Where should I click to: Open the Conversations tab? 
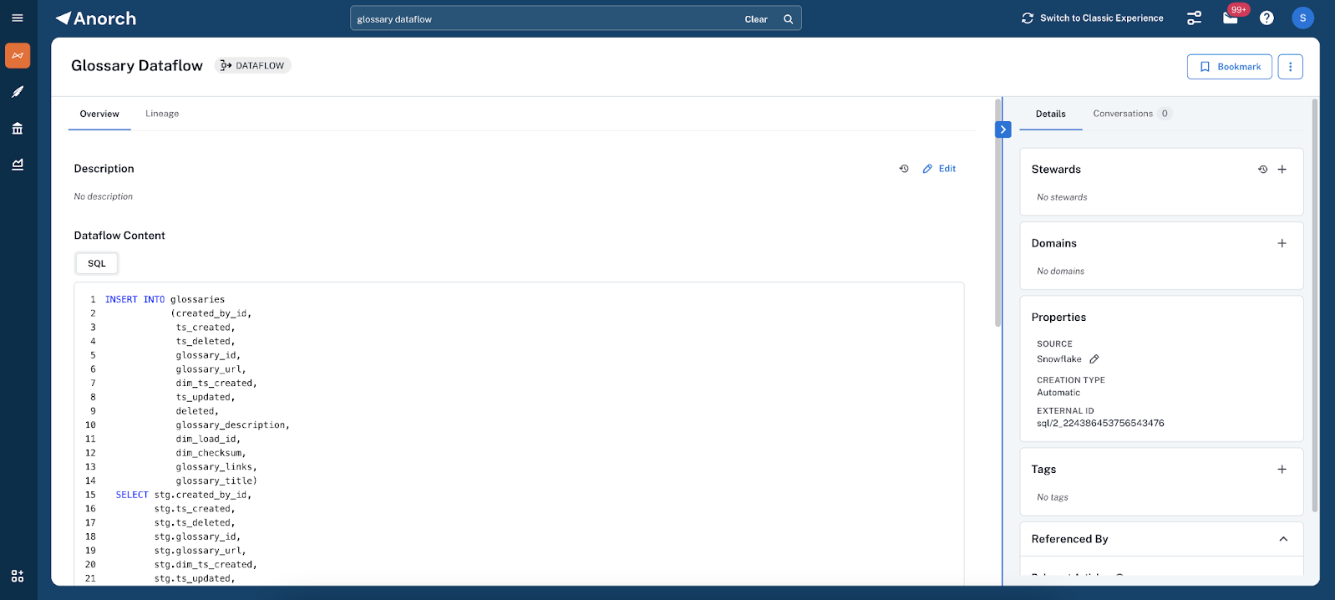point(1132,114)
